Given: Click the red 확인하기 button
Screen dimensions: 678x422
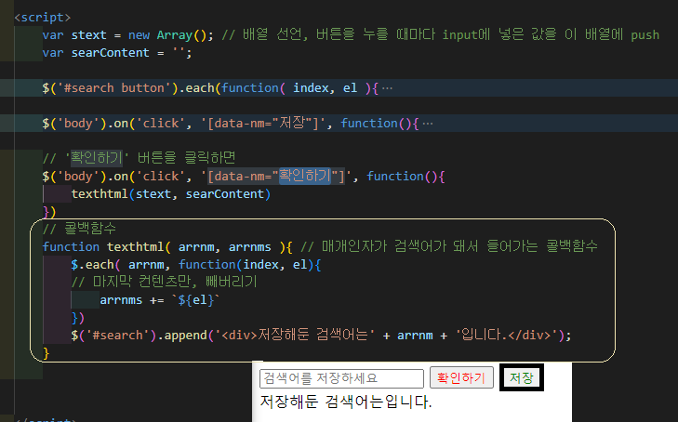Looking at the screenshot, I should tap(461, 378).
